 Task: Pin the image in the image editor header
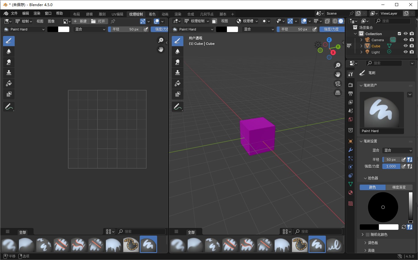(113, 21)
